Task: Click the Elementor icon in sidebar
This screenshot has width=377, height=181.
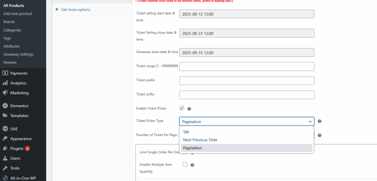Action: [5, 106]
